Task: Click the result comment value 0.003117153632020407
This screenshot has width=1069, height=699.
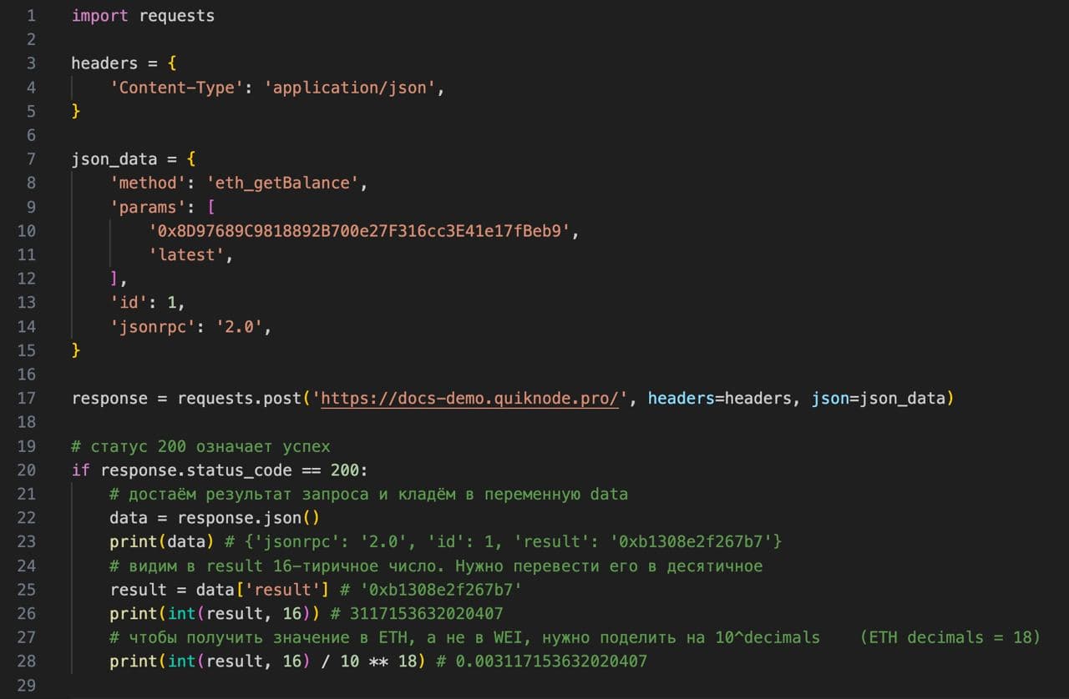Action: (551, 661)
